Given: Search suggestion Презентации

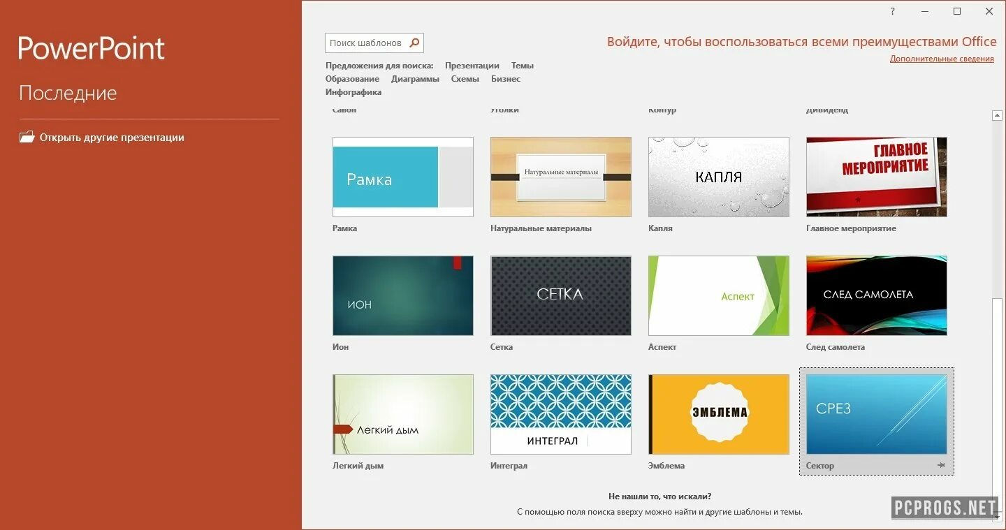Looking at the screenshot, I should pos(472,66).
